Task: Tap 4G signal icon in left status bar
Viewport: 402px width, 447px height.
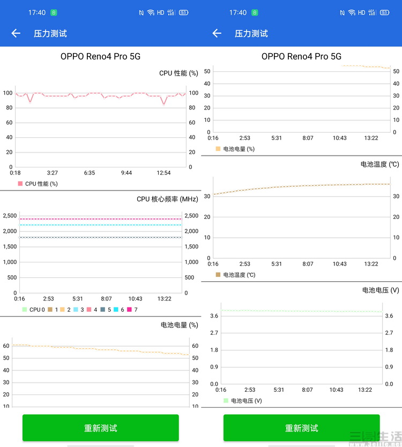Action: coord(171,12)
